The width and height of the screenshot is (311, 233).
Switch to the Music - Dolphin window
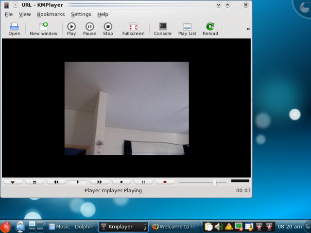(71, 227)
